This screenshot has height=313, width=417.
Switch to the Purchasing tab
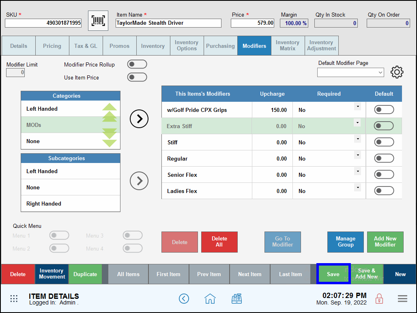point(220,45)
